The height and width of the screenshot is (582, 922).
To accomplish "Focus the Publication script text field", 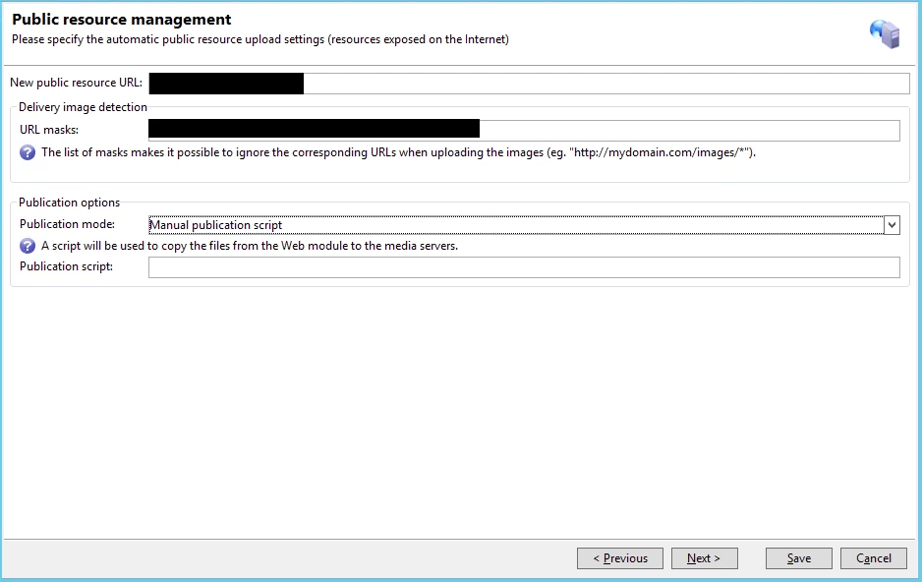I will click(524, 266).
